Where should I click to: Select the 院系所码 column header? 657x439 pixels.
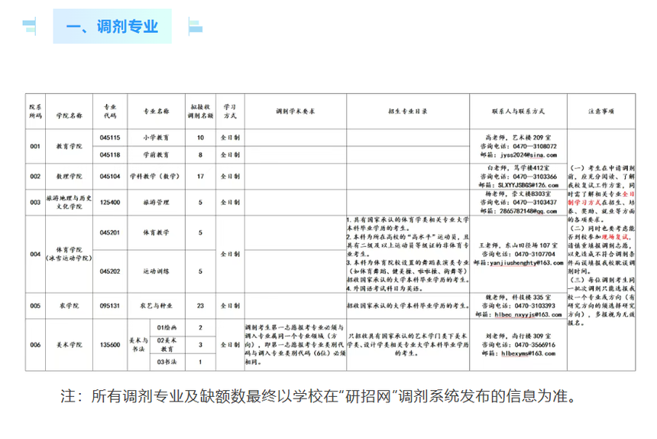35,112
